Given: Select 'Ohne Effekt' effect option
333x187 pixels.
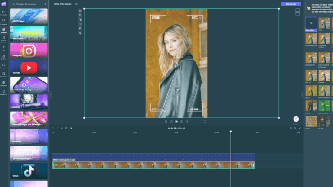Looking at the screenshot, I should click(310, 23).
